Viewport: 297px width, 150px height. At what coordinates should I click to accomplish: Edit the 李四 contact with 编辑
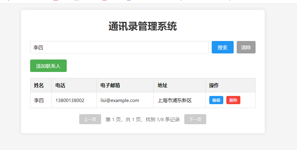[x=216, y=100]
